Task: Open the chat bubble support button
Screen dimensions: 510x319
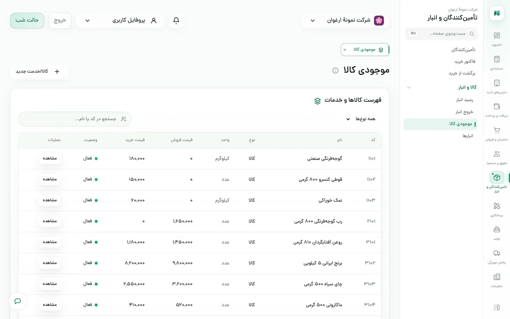Action: point(18,301)
